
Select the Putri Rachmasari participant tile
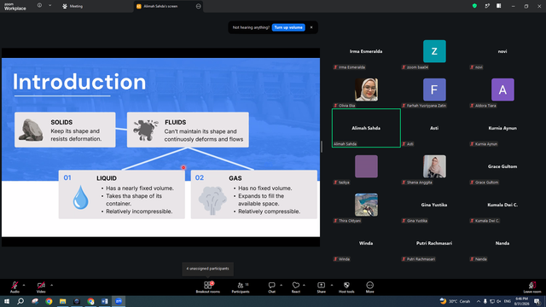434,243
